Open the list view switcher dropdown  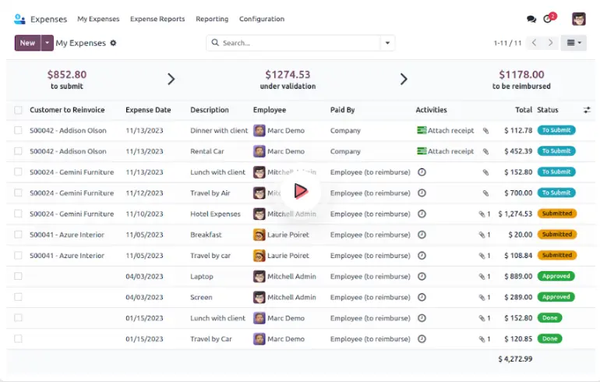[x=575, y=43]
